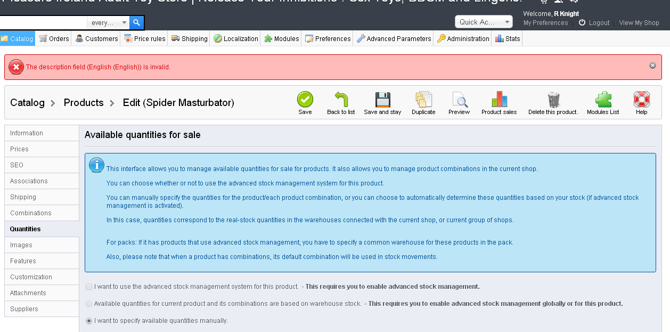Select specify available quantities manually radio
The image size is (670, 332).
[89, 321]
